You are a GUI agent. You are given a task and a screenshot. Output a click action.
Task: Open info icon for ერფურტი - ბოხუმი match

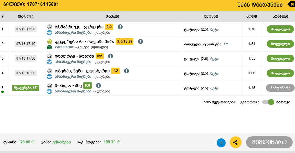(111, 56)
